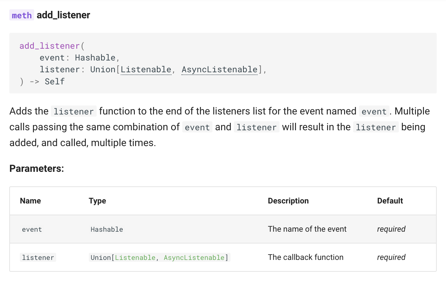Click the Description column header
Screen dimensions: 446x281
288,201
